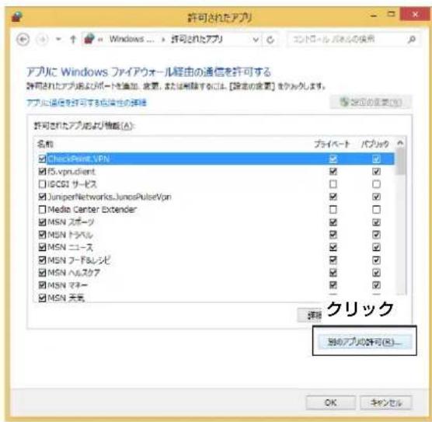Image resolution: width=432 pixels, height=422 pixels.
Task: Click the Back arrow navigation button
Action: 23,40
